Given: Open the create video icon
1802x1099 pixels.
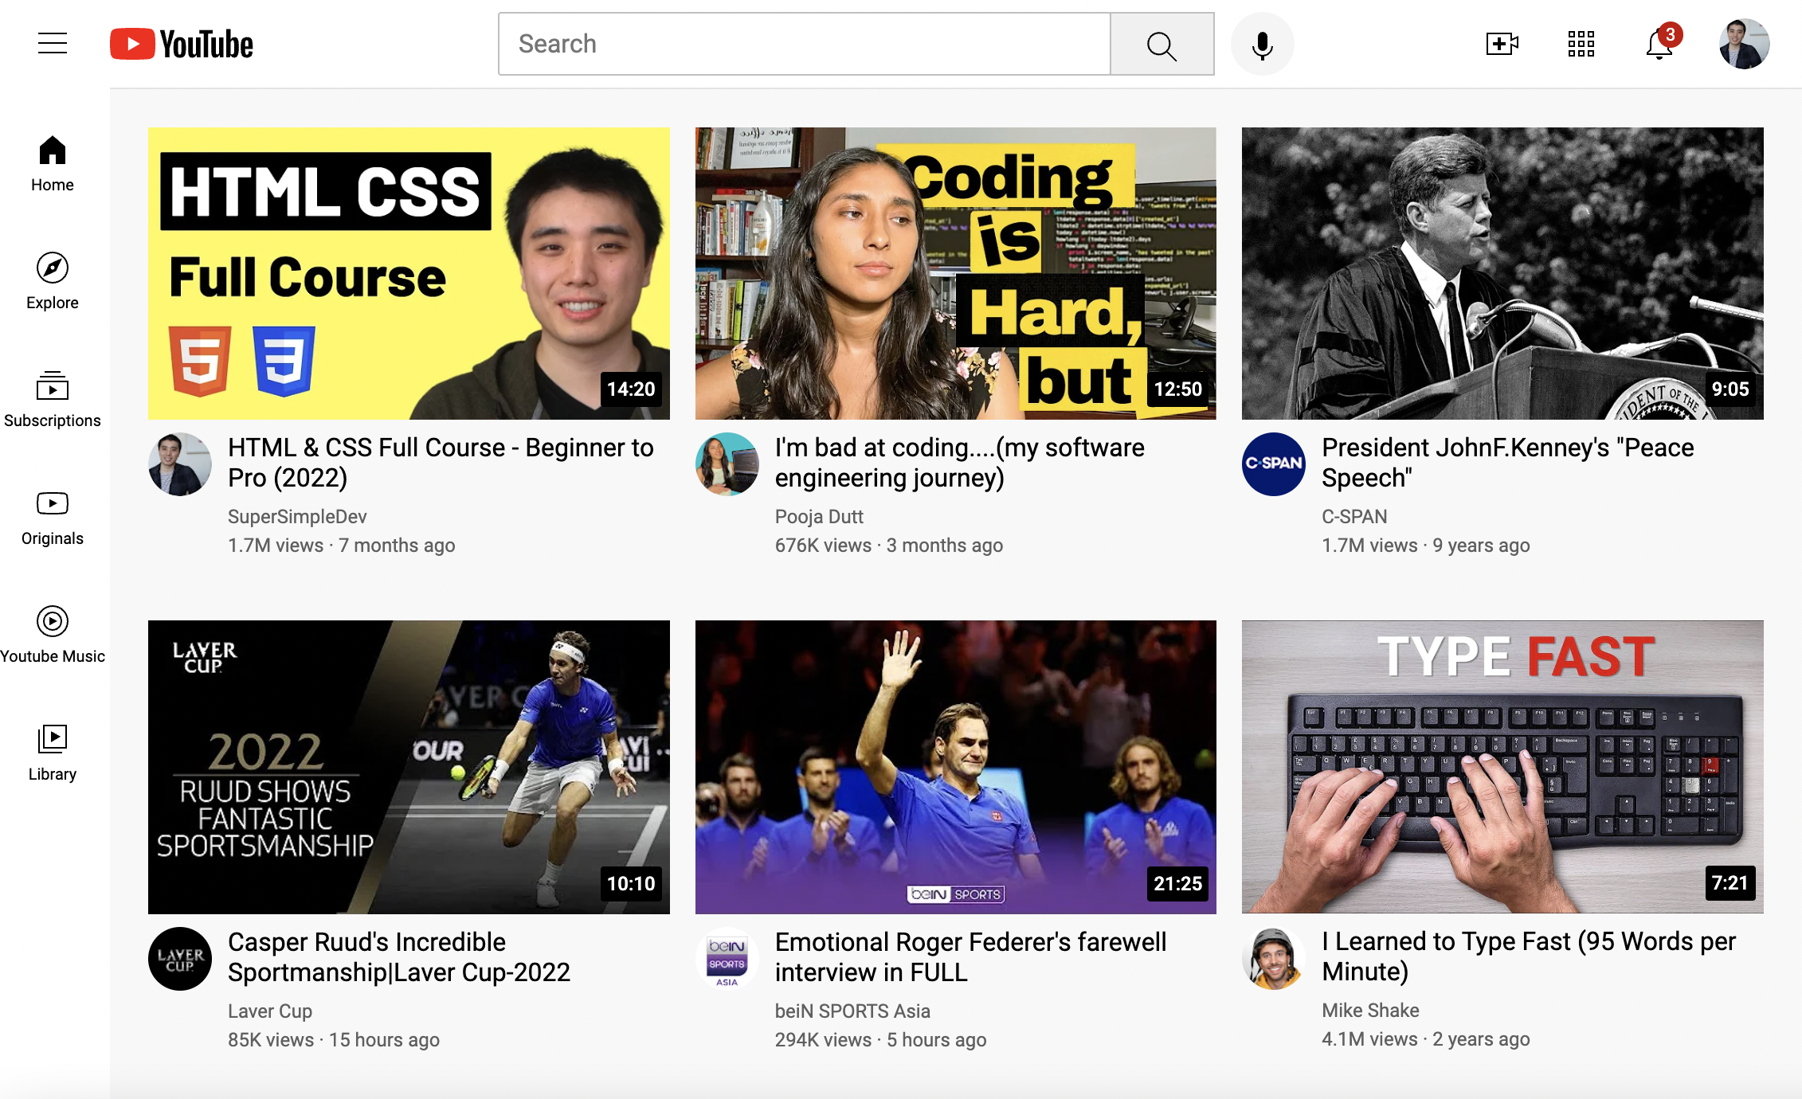Looking at the screenshot, I should [x=1502, y=44].
